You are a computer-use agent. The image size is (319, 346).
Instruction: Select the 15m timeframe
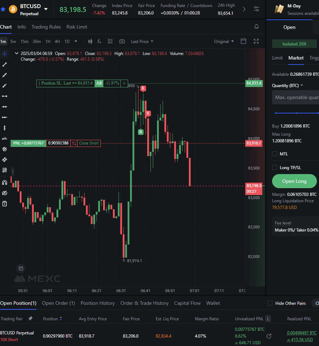pyautogui.click(x=24, y=42)
